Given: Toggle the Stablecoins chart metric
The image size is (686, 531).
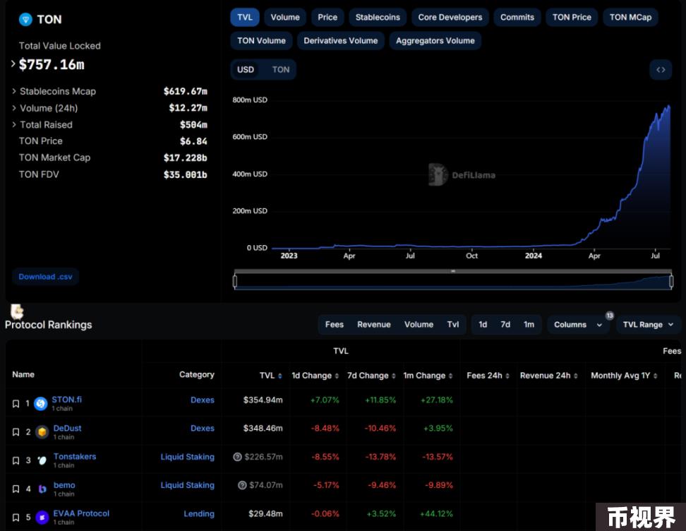Looking at the screenshot, I should coord(378,17).
